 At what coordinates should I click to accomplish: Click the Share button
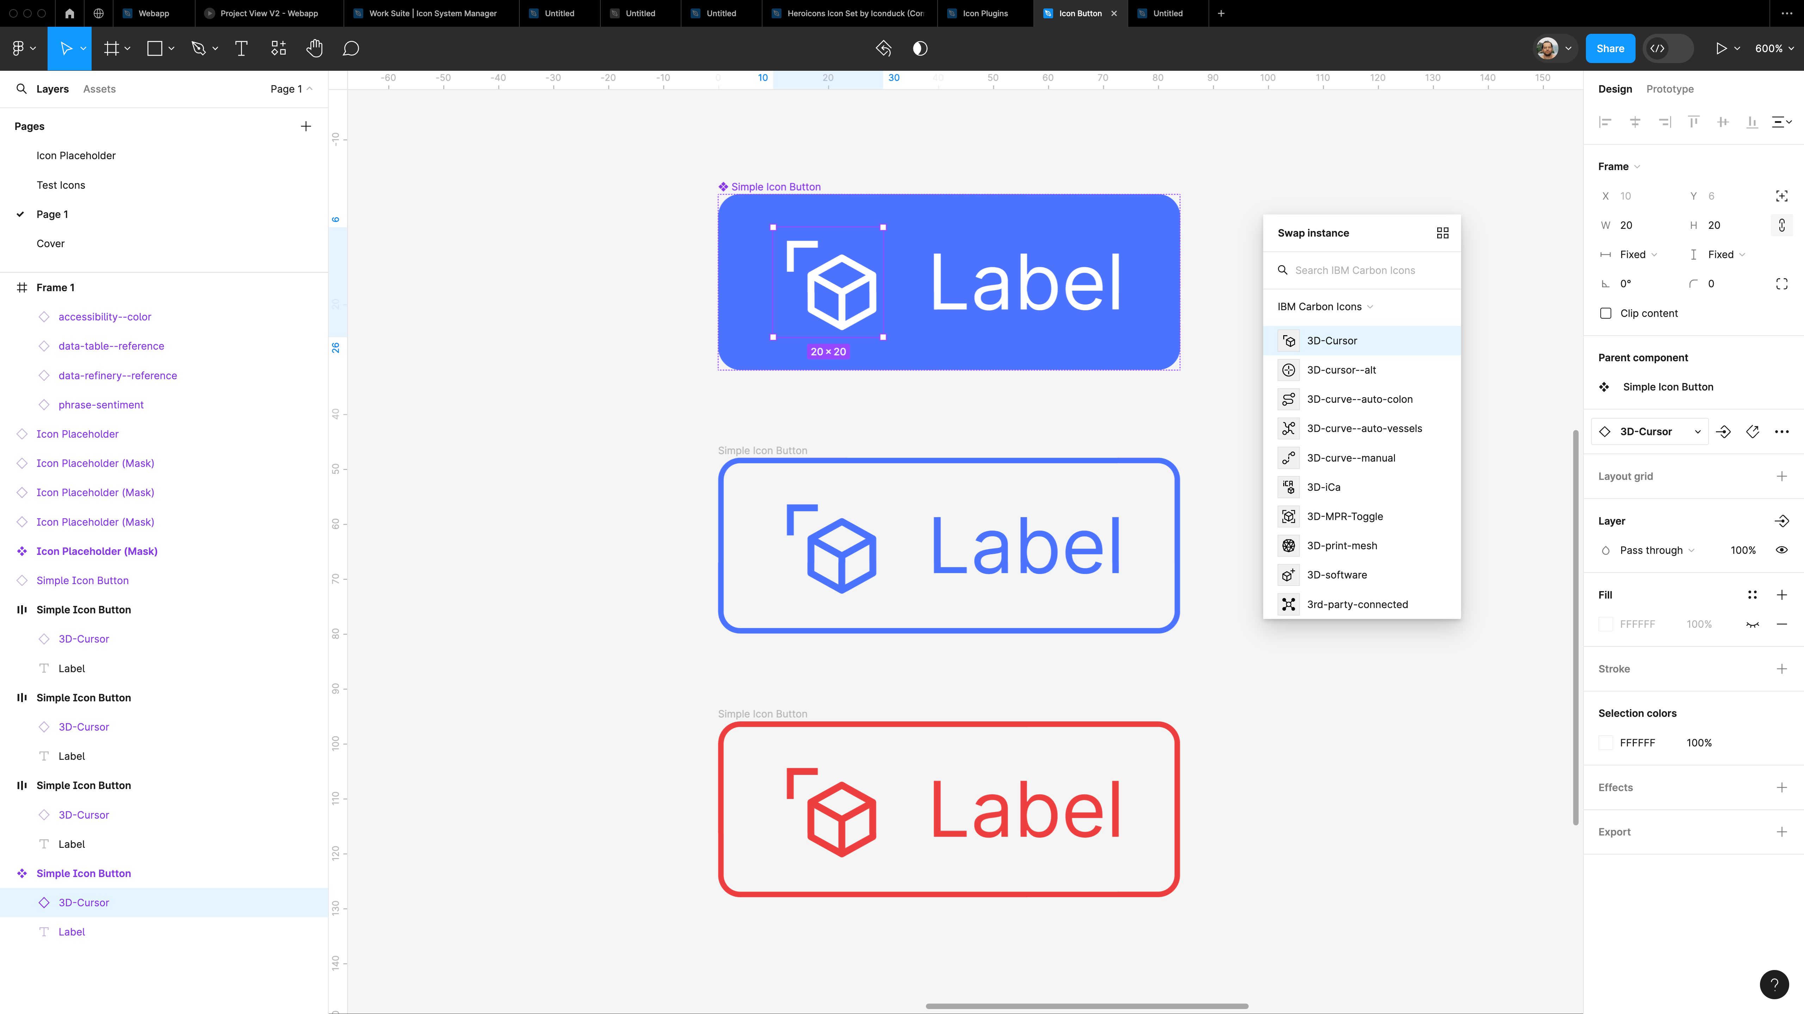1610,48
